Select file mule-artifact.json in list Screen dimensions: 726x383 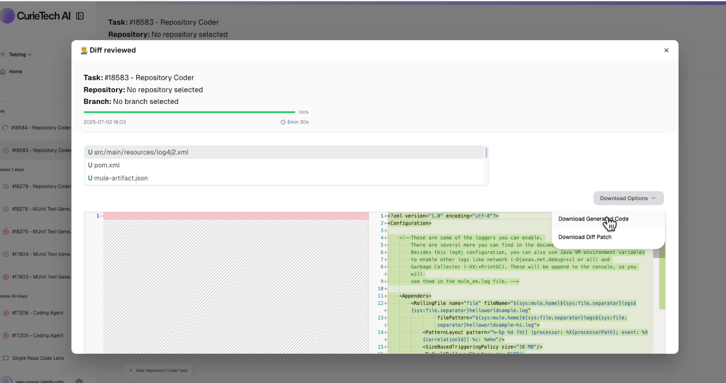(285, 178)
